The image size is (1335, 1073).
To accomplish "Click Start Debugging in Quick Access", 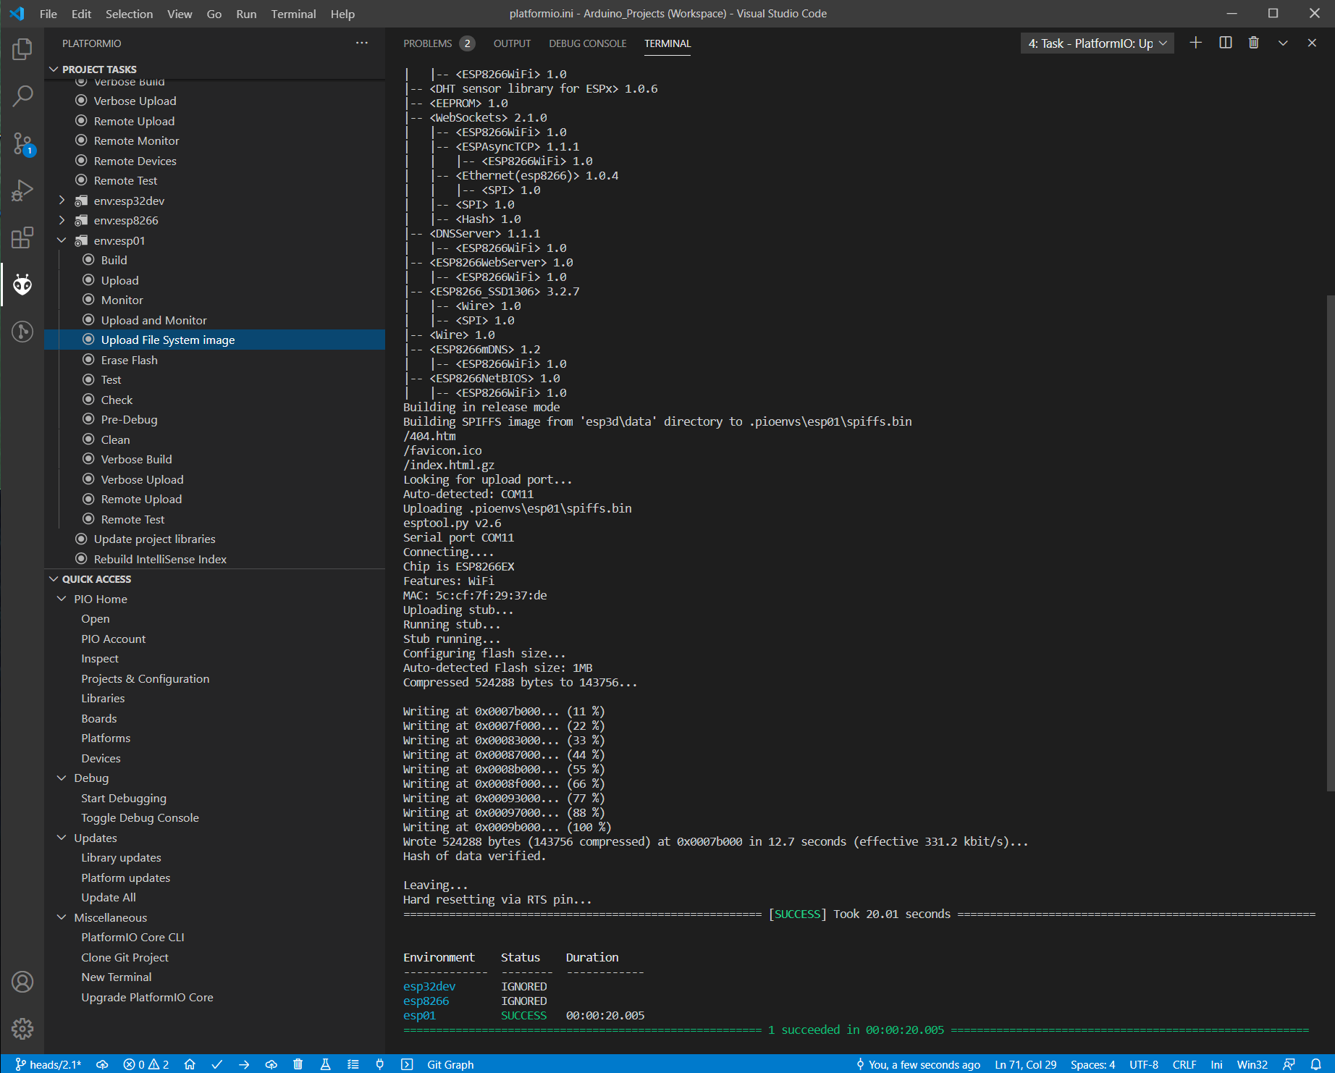I will click(124, 798).
